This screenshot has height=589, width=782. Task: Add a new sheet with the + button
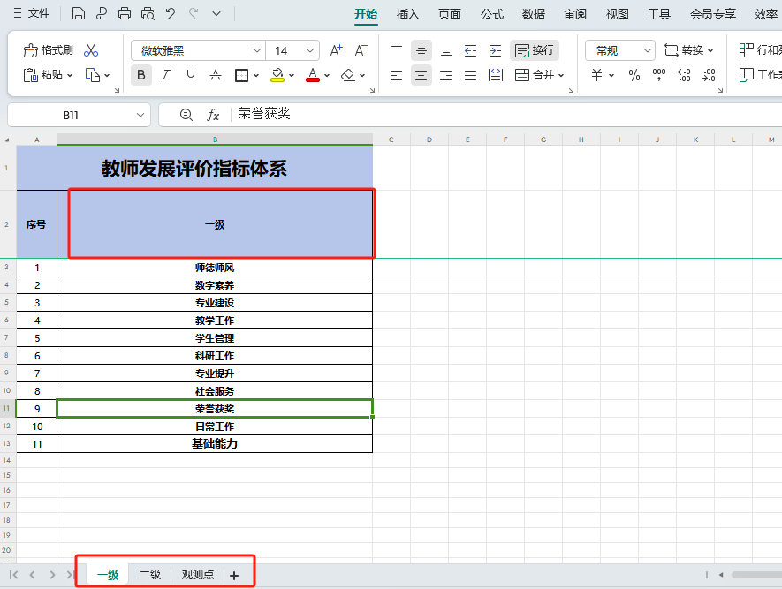233,573
